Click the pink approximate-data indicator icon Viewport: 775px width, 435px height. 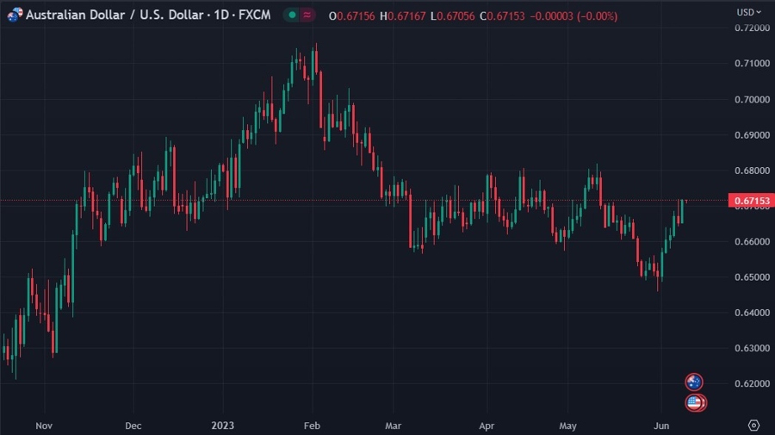pyautogui.click(x=307, y=15)
